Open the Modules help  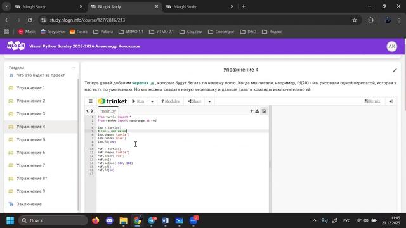tap(170, 101)
